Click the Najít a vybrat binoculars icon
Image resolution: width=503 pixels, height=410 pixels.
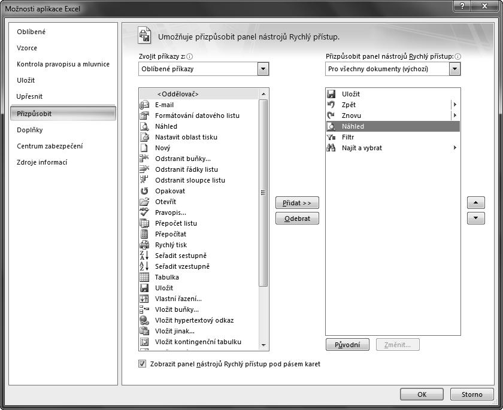point(331,148)
